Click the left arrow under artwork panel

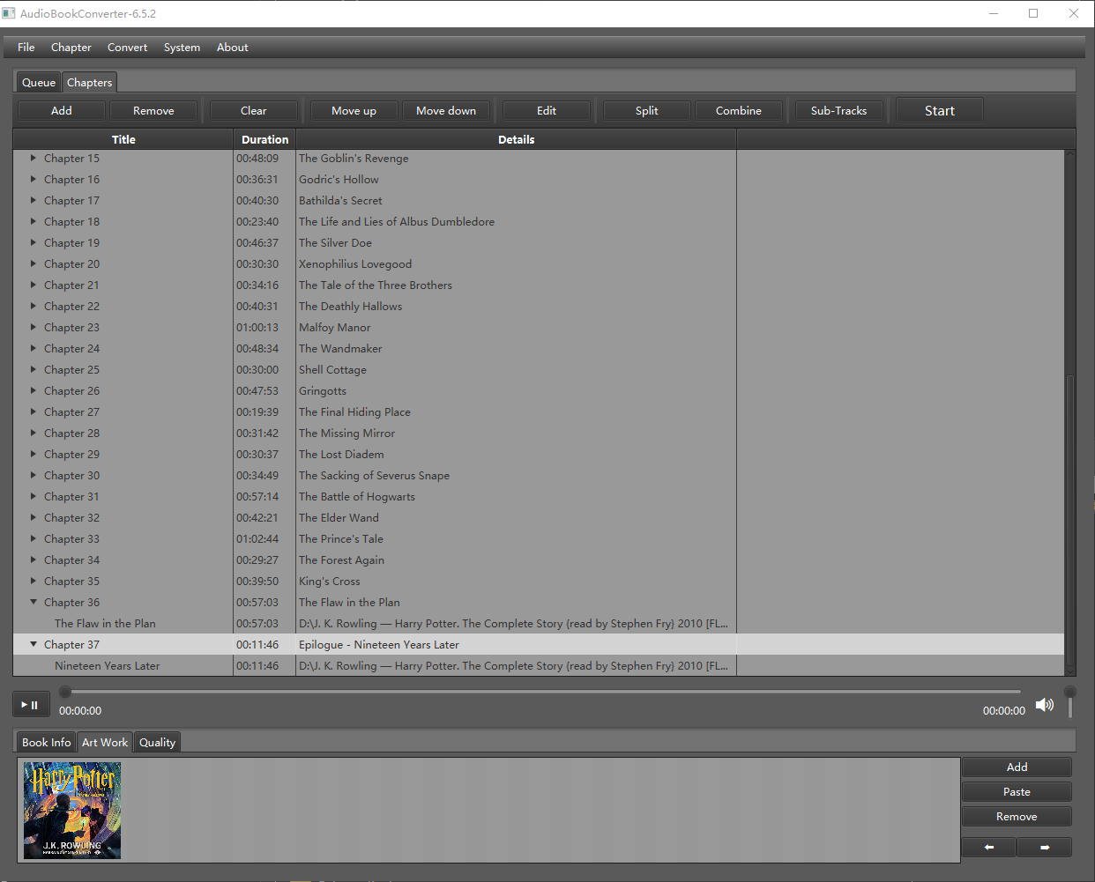pyautogui.click(x=987, y=847)
